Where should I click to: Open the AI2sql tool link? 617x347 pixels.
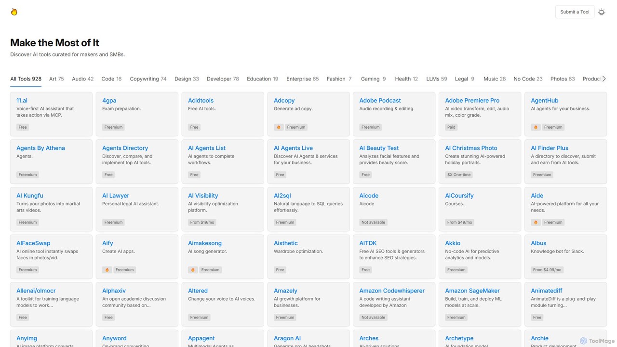[x=282, y=196]
